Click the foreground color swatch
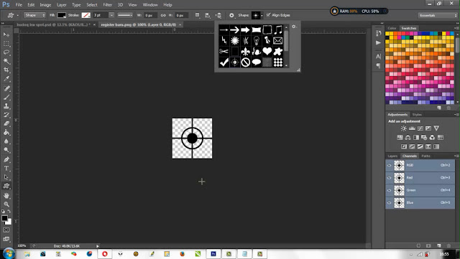 4,218
